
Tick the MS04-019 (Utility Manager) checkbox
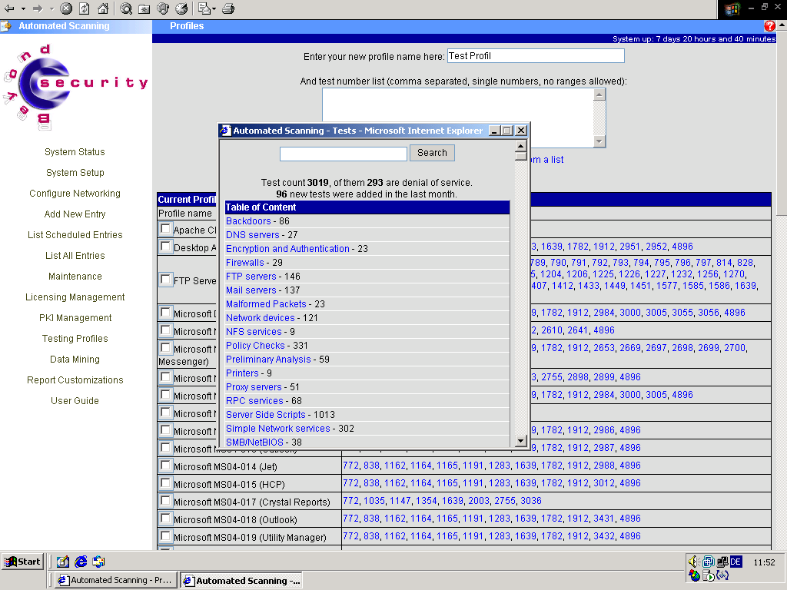[x=165, y=535]
